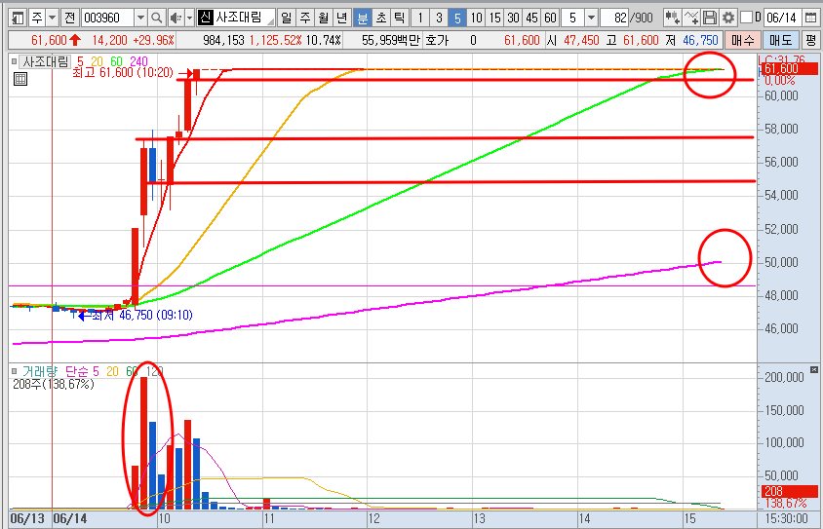Tick the checkbox labeled D before the date

(746, 18)
